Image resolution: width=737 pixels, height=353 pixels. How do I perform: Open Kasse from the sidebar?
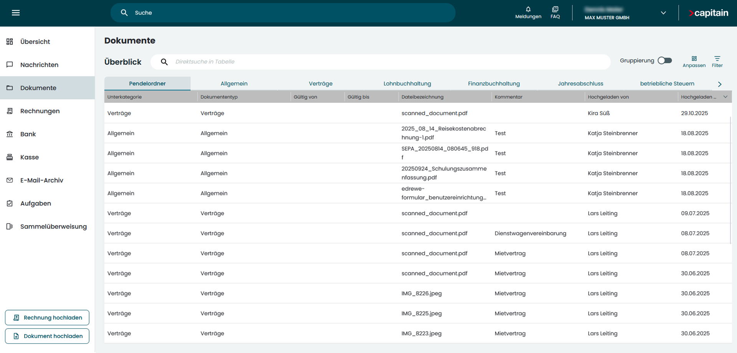coord(30,157)
